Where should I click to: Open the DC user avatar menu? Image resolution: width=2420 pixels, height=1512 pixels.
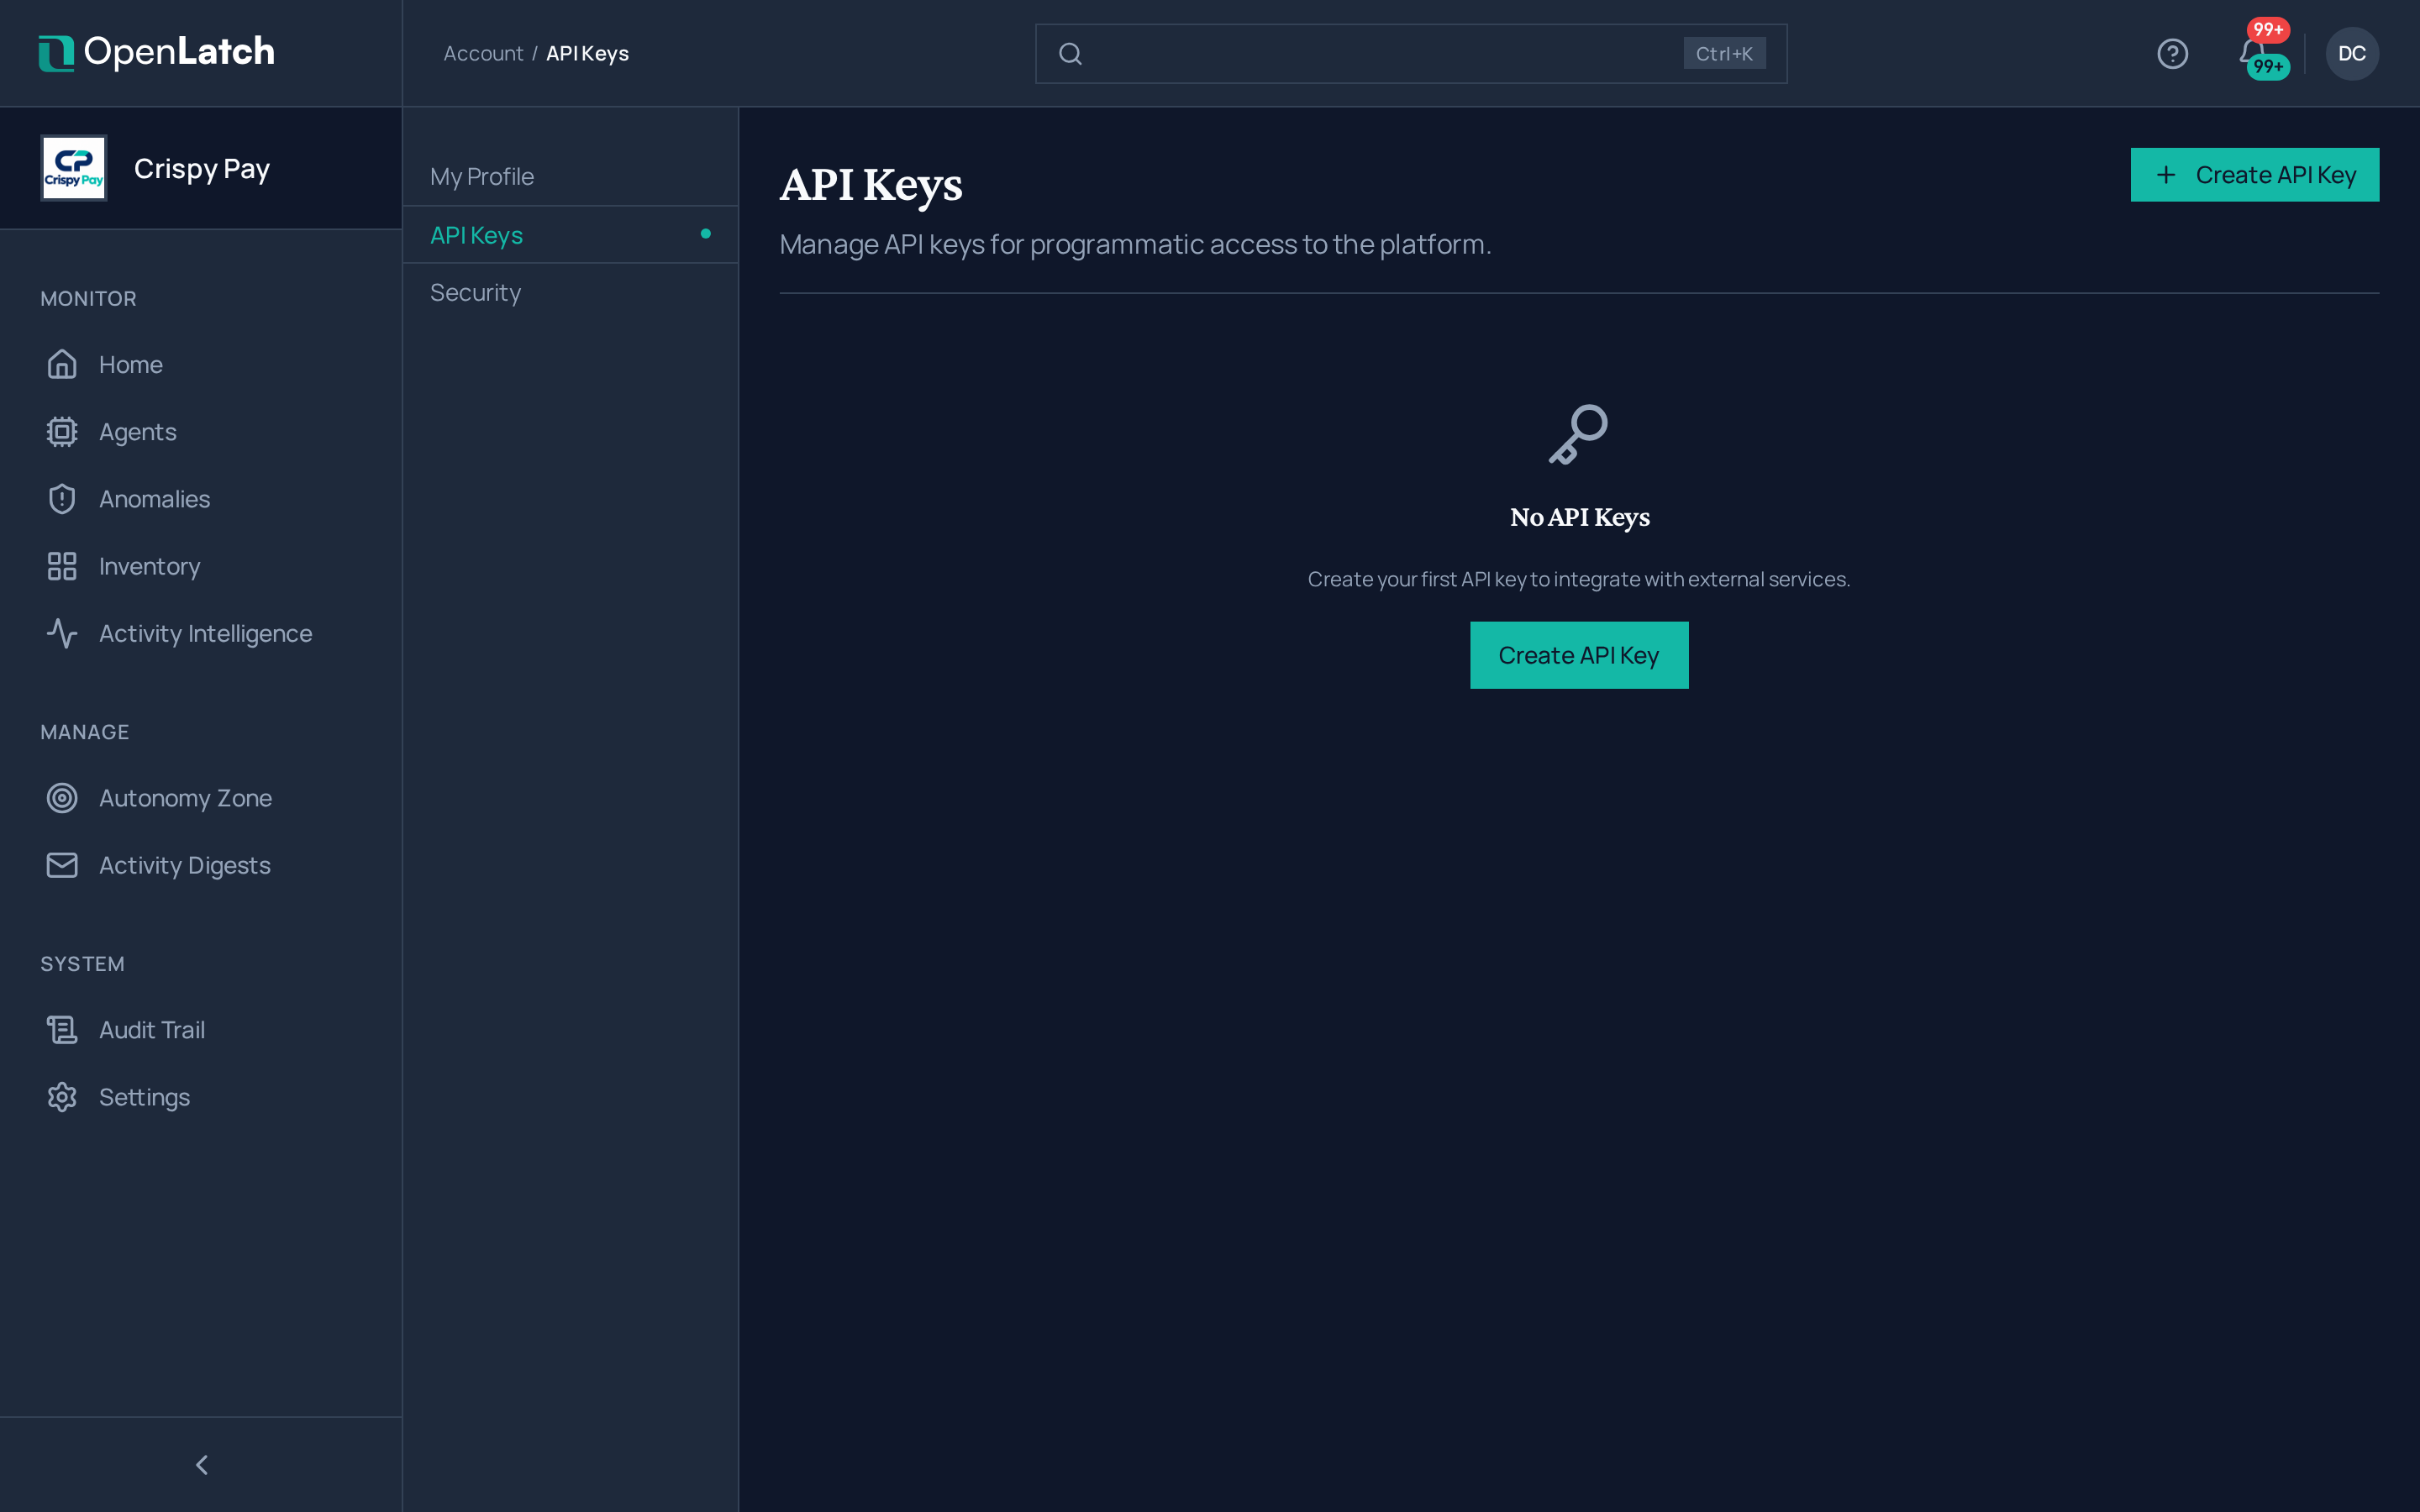coord(2351,53)
